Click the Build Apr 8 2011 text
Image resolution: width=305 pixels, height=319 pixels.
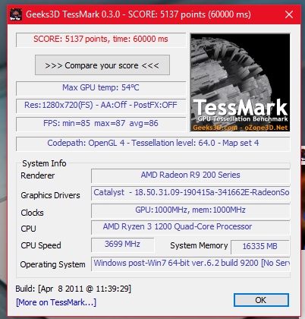[x=74, y=289]
